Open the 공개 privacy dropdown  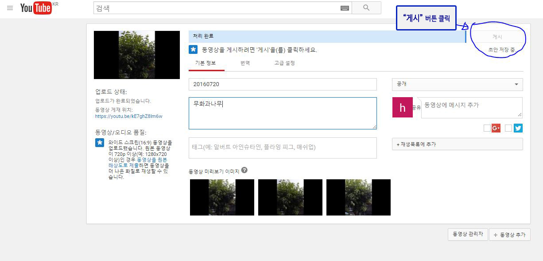click(457, 84)
